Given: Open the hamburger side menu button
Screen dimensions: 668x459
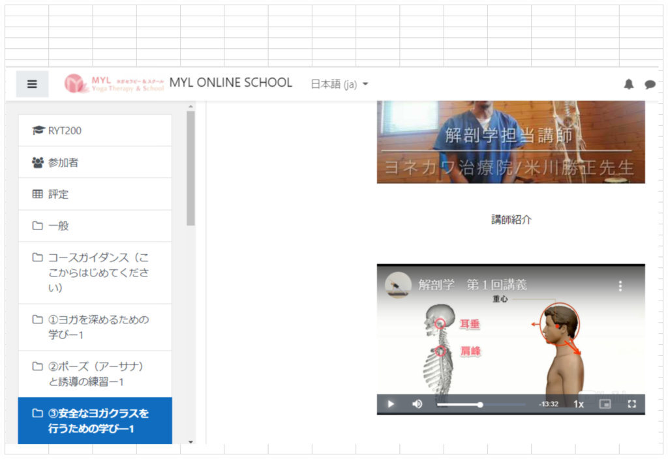Looking at the screenshot, I should tap(32, 84).
